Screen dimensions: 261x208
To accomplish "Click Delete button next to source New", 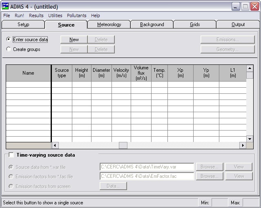I will (101, 40).
